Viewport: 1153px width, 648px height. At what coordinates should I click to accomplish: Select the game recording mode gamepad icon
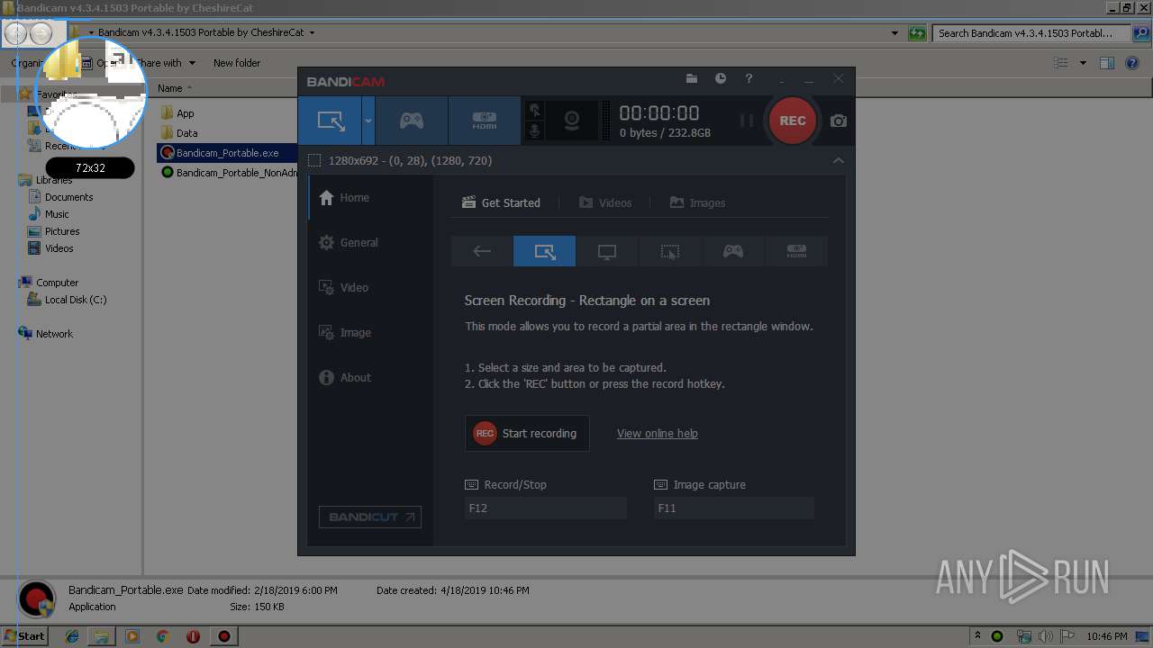coord(412,121)
